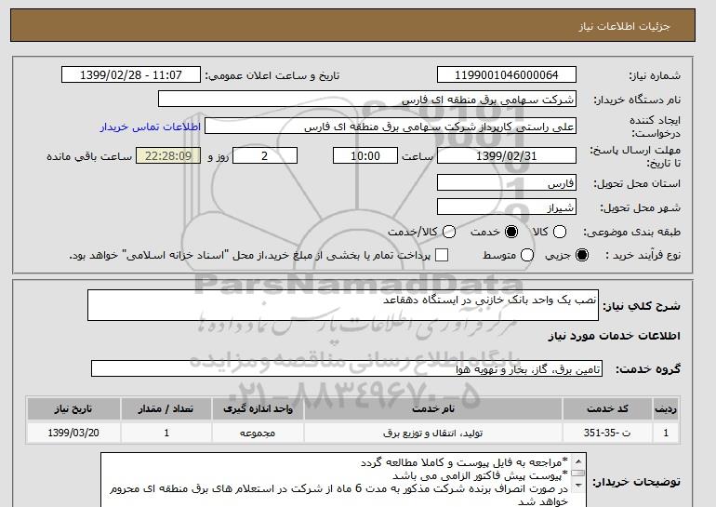Click the delivery province field فارس
Viewport: 716px width, 507px height.
pos(507,182)
